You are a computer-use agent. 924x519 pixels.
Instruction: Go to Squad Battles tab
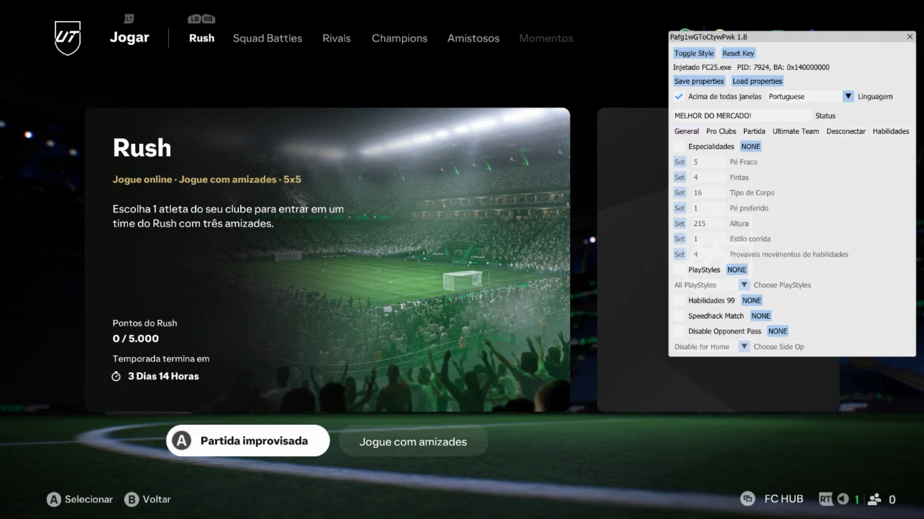(x=267, y=38)
